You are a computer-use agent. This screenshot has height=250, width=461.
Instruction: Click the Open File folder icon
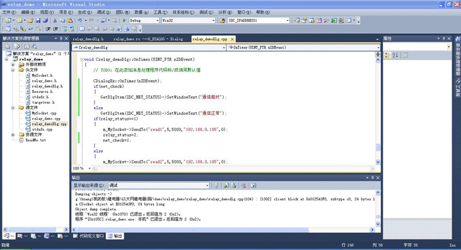(30, 20)
